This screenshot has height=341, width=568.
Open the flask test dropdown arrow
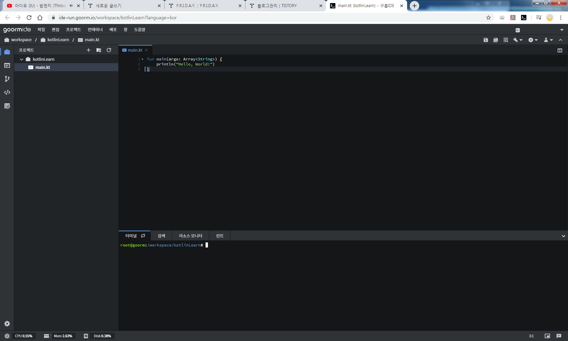(551, 40)
